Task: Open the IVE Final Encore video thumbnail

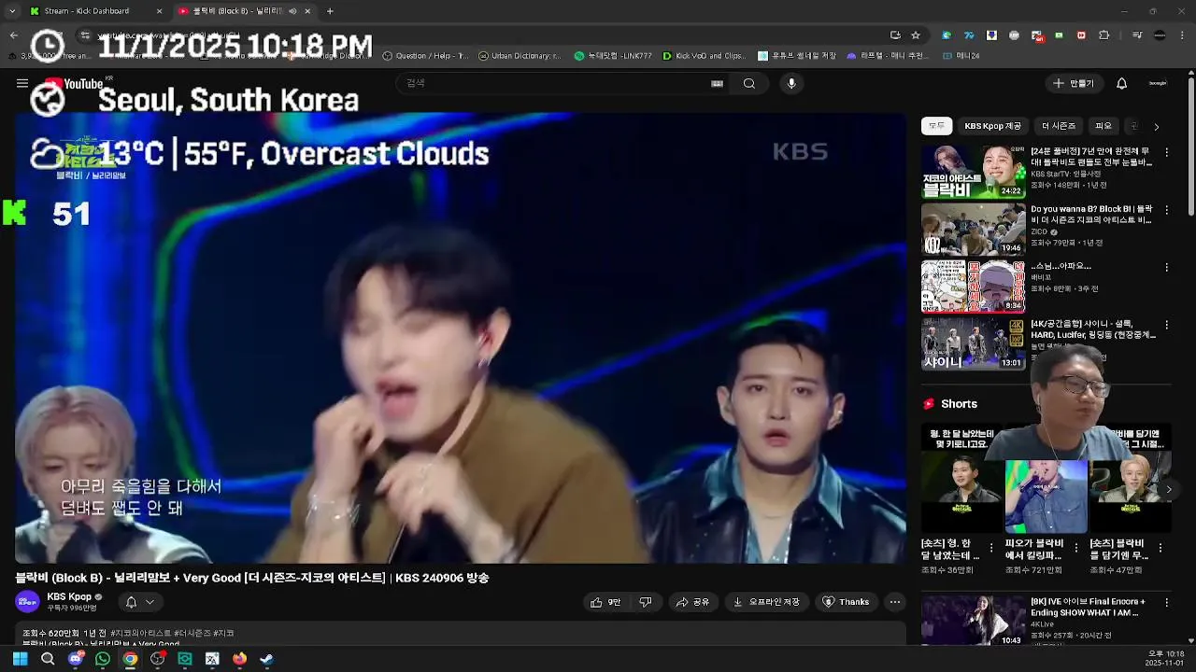Action: point(973,621)
